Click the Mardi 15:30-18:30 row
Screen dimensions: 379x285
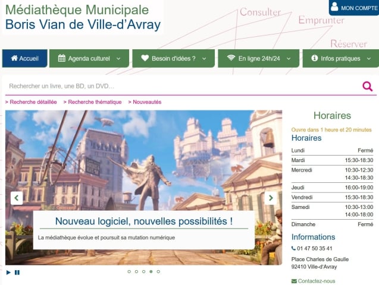pos(332,160)
